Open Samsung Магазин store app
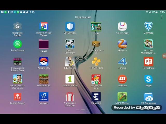The height and width of the screenshot is (124, 166). coord(44,97)
